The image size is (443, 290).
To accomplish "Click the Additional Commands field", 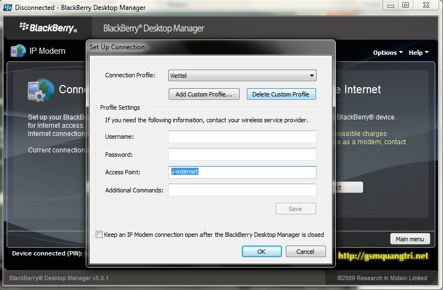I will [x=242, y=190].
